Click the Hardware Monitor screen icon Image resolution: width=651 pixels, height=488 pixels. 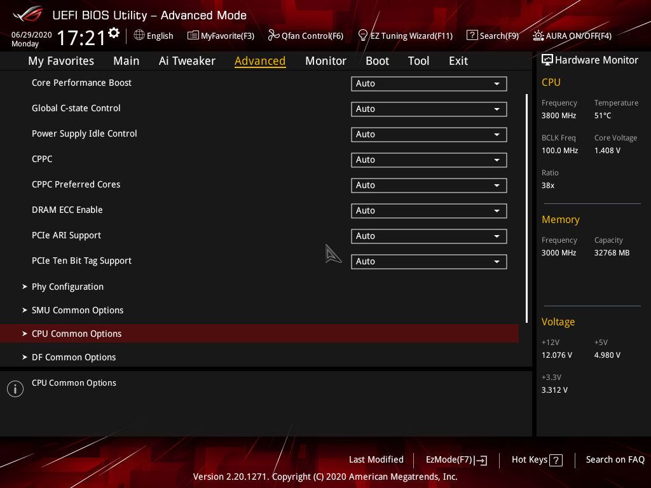tap(547, 60)
